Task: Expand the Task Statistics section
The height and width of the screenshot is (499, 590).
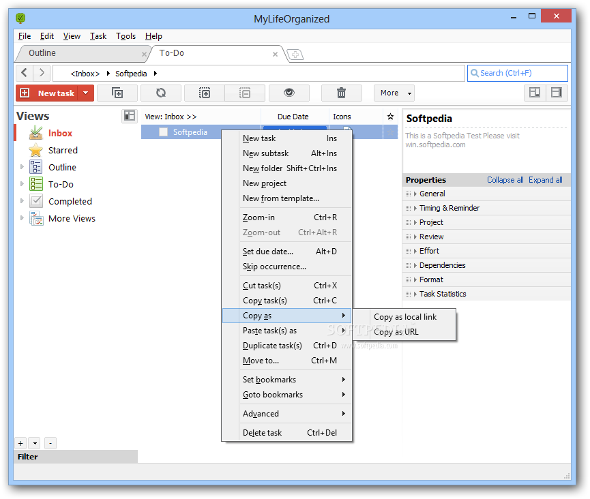Action: (x=415, y=294)
